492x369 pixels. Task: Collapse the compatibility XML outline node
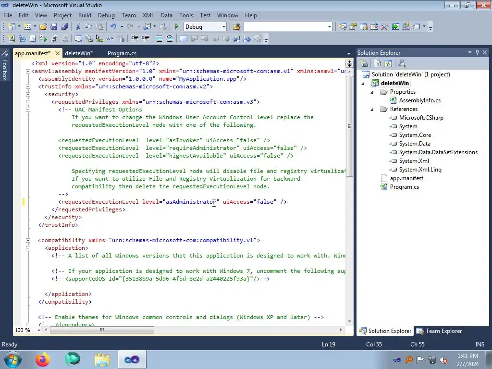pyautogui.click(x=28, y=240)
